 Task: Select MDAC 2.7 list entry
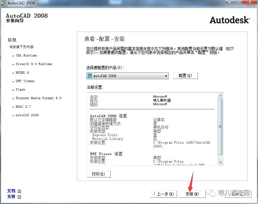point(23,107)
